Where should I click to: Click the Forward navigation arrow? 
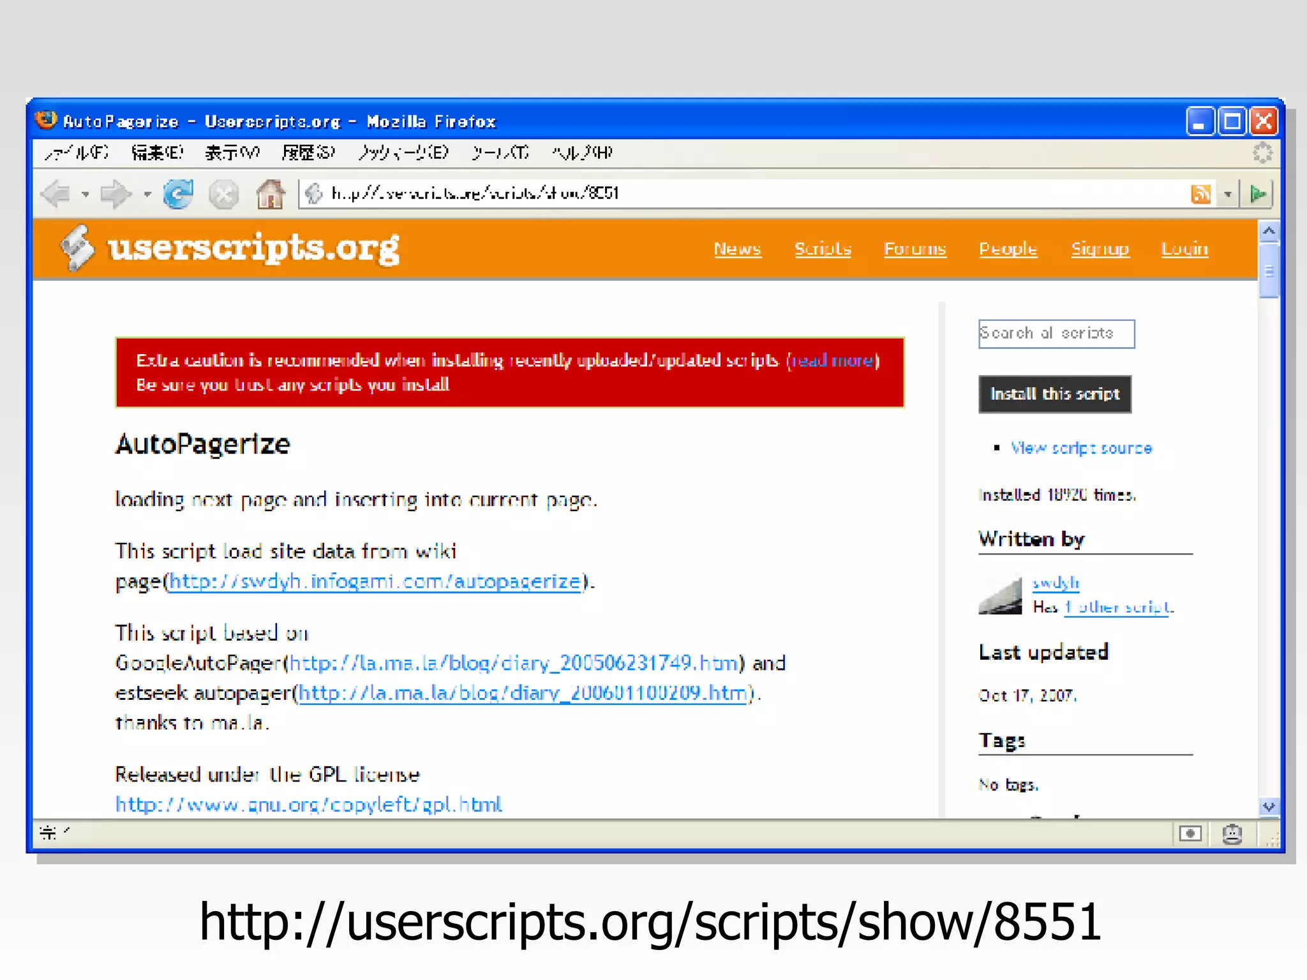pyautogui.click(x=116, y=194)
